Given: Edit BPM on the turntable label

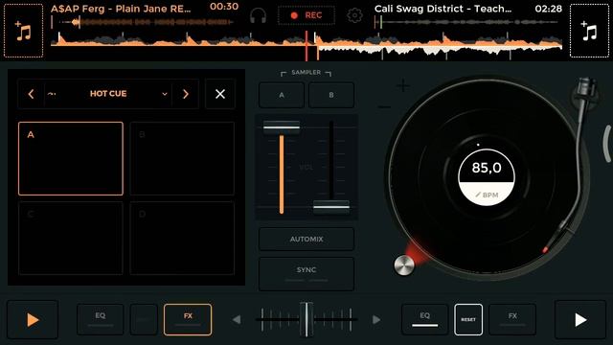Looking at the screenshot, I should [x=487, y=195].
